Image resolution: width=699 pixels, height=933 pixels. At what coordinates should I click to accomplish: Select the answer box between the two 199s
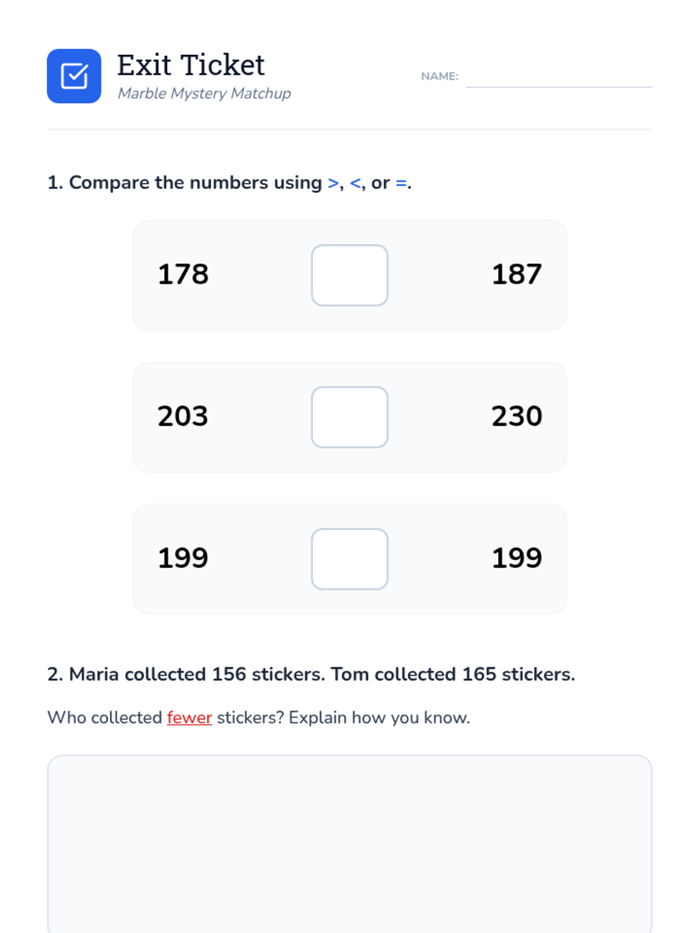point(349,559)
